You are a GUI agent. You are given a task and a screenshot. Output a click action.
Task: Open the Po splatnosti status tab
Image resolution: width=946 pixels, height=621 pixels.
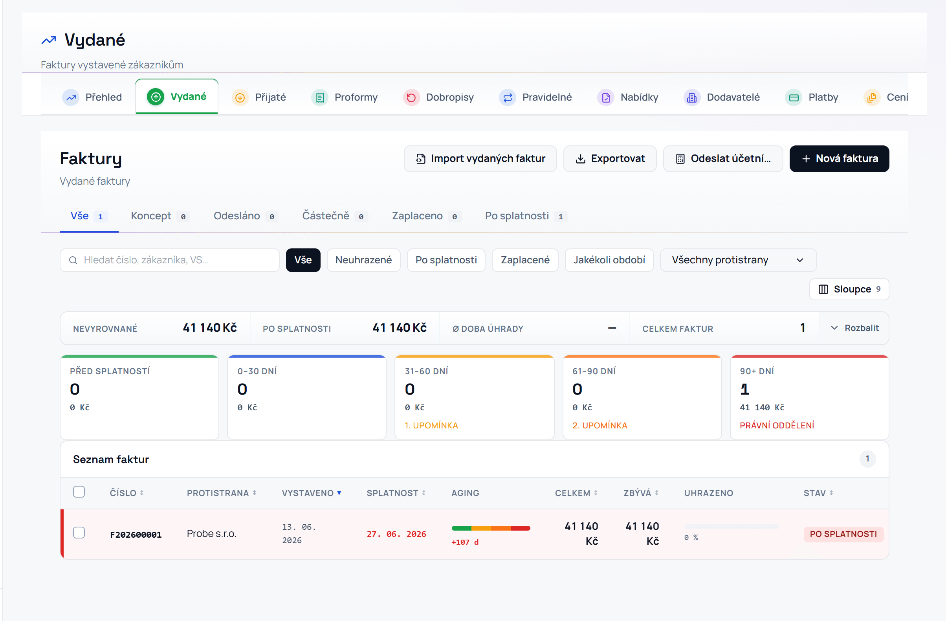tap(526, 216)
